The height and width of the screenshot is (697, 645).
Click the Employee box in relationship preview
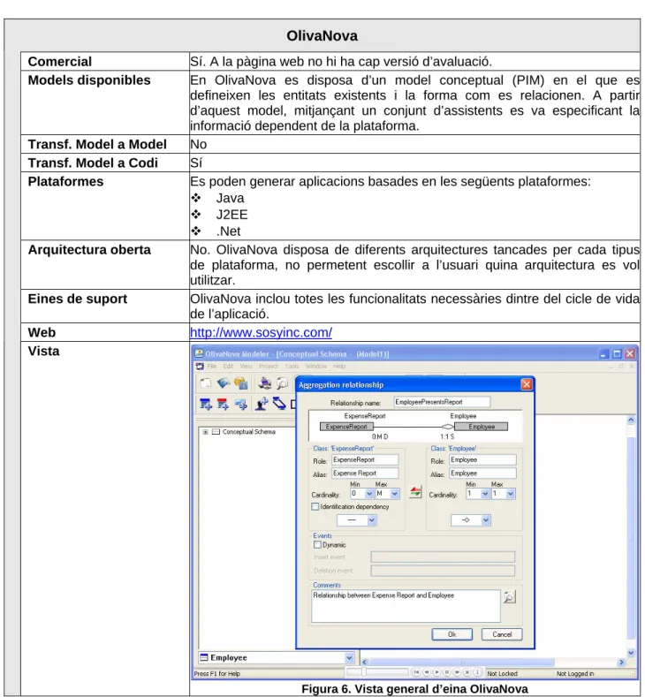click(x=481, y=427)
